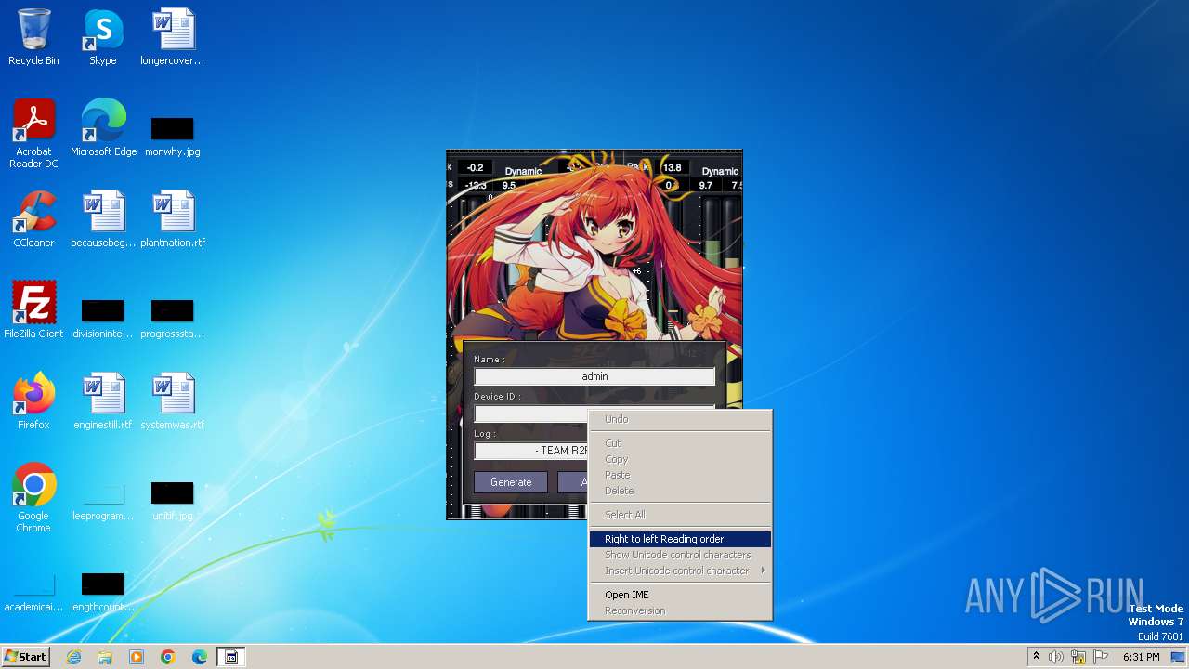Open CCleaner desktop shortcut
This screenshot has width=1189, height=669.
pos(33,219)
